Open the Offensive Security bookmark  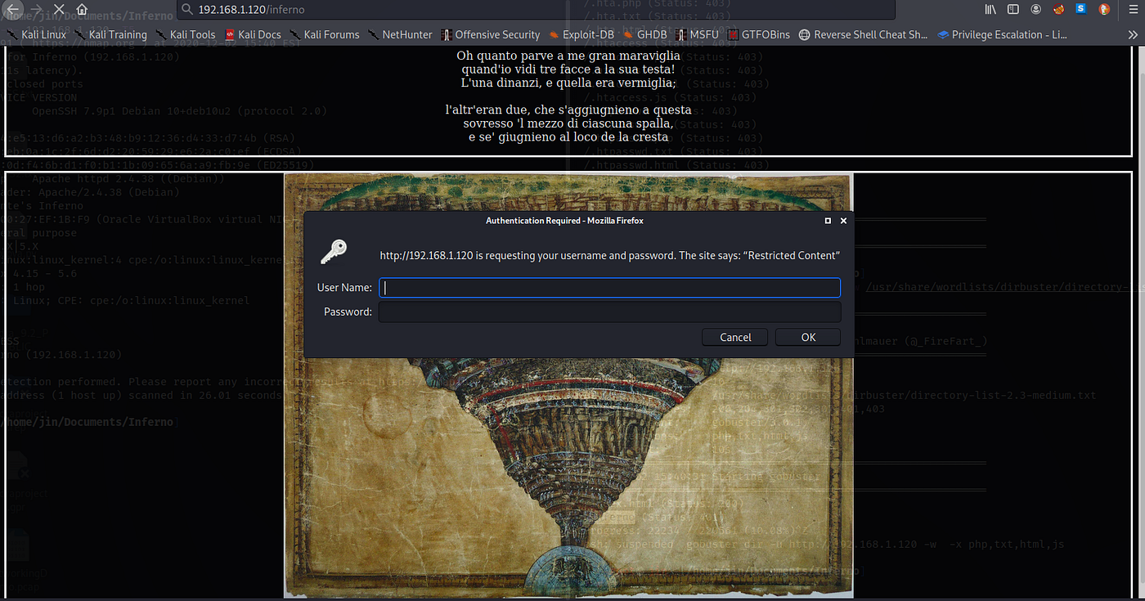(x=491, y=34)
